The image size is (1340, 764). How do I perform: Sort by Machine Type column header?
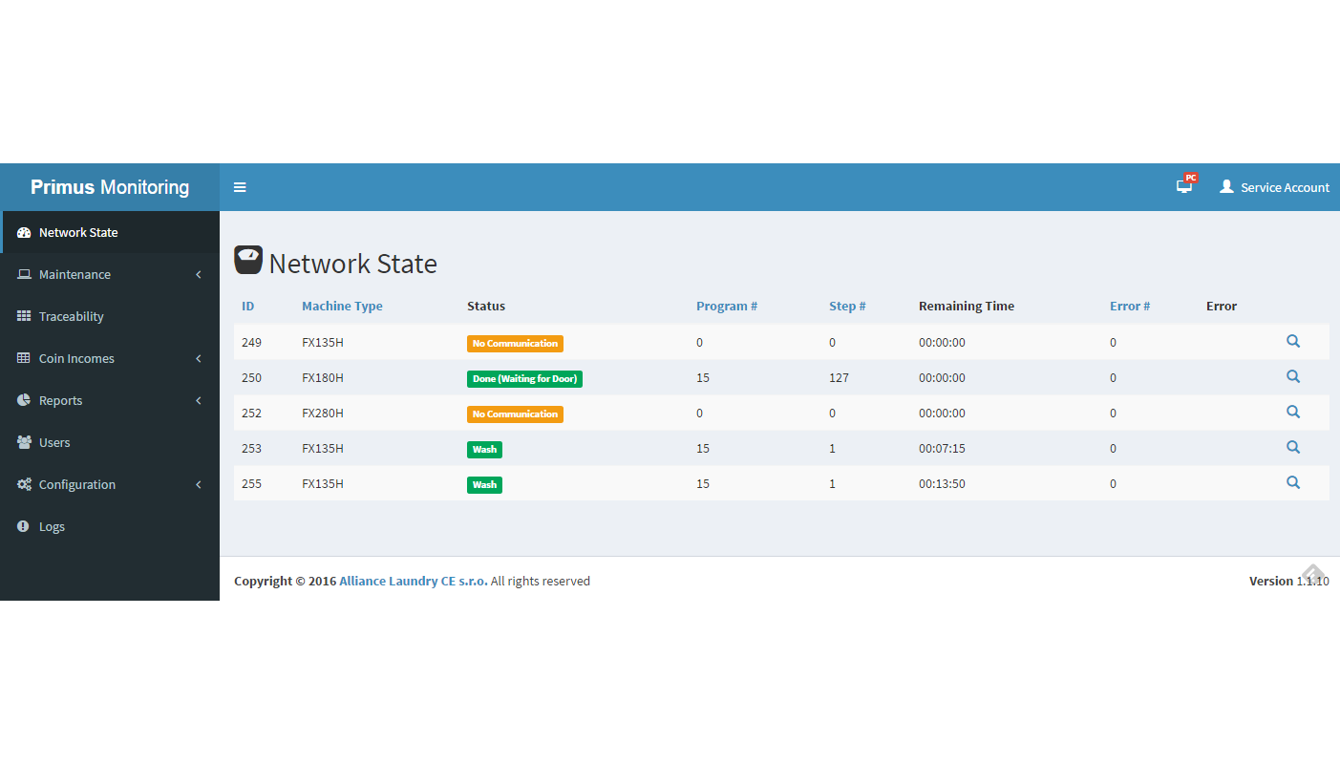pos(342,307)
